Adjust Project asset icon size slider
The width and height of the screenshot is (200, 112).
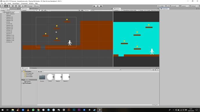(155, 105)
